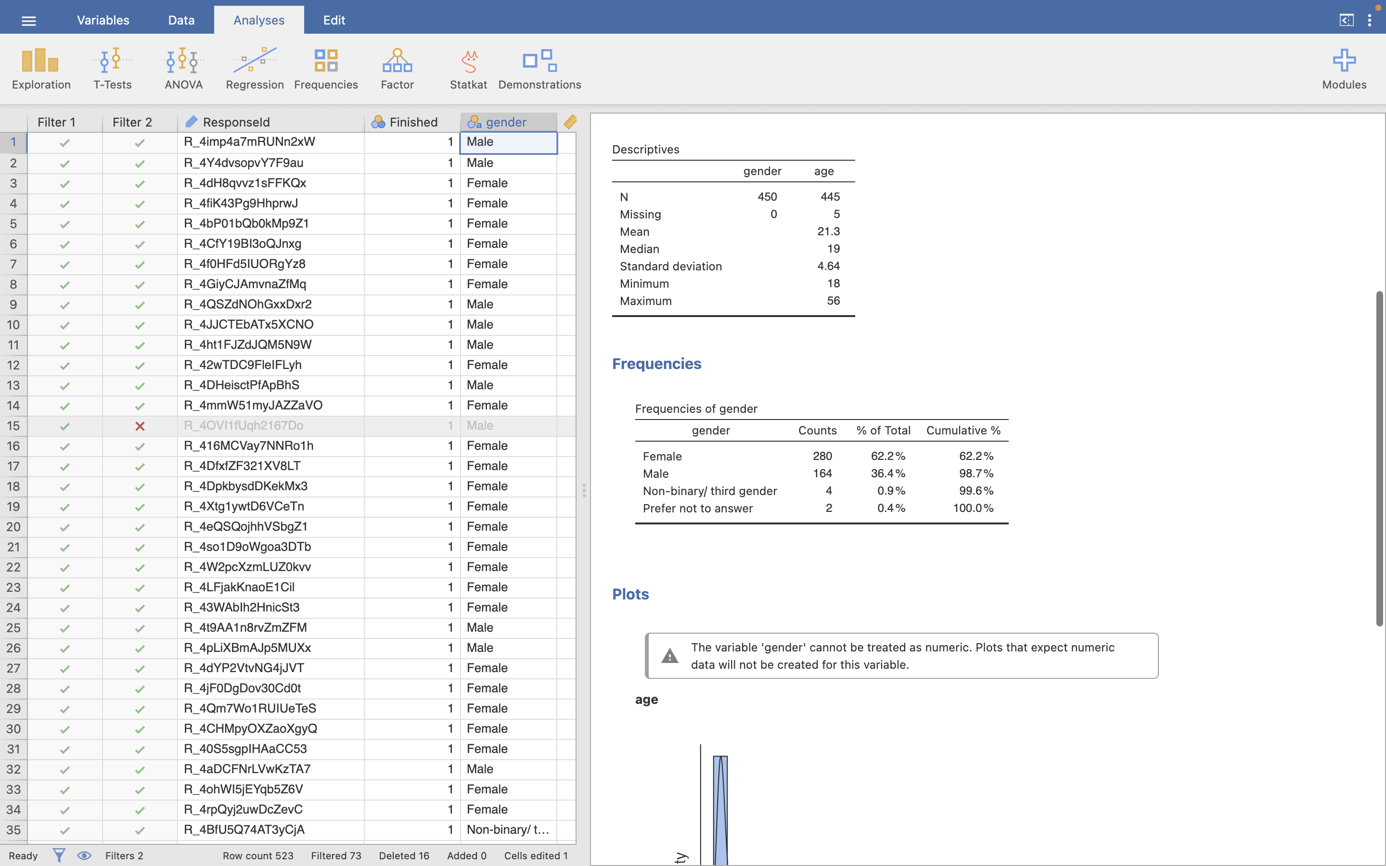Click the red X in Filter 2 row 15
This screenshot has width=1386, height=866.
click(x=140, y=426)
